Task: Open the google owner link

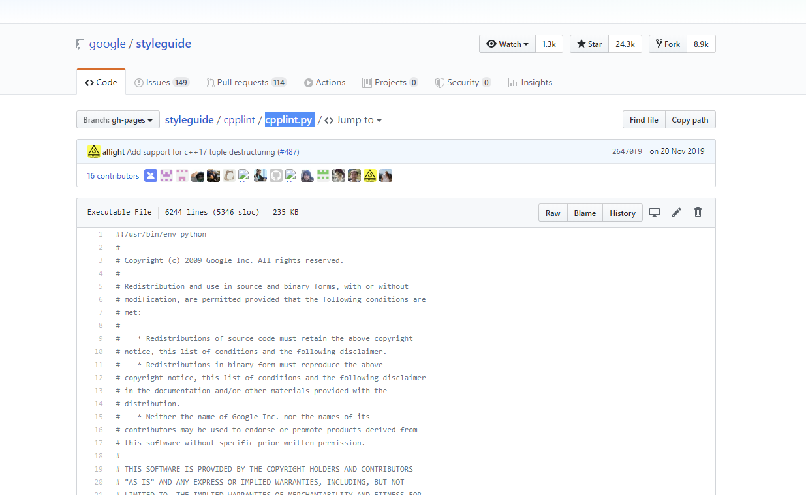Action: (107, 44)
